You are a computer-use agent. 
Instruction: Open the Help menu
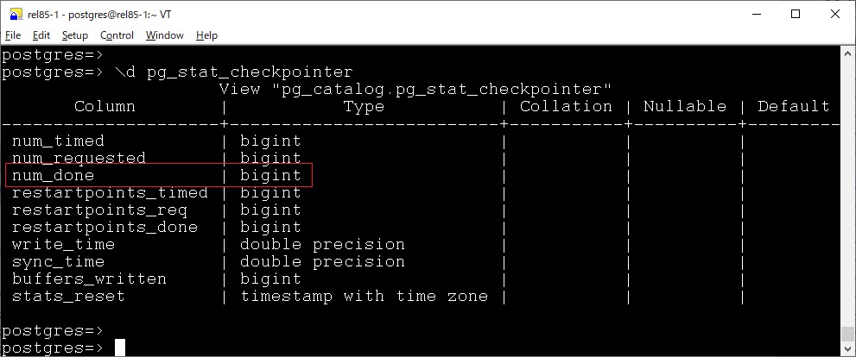coord(206,35)
